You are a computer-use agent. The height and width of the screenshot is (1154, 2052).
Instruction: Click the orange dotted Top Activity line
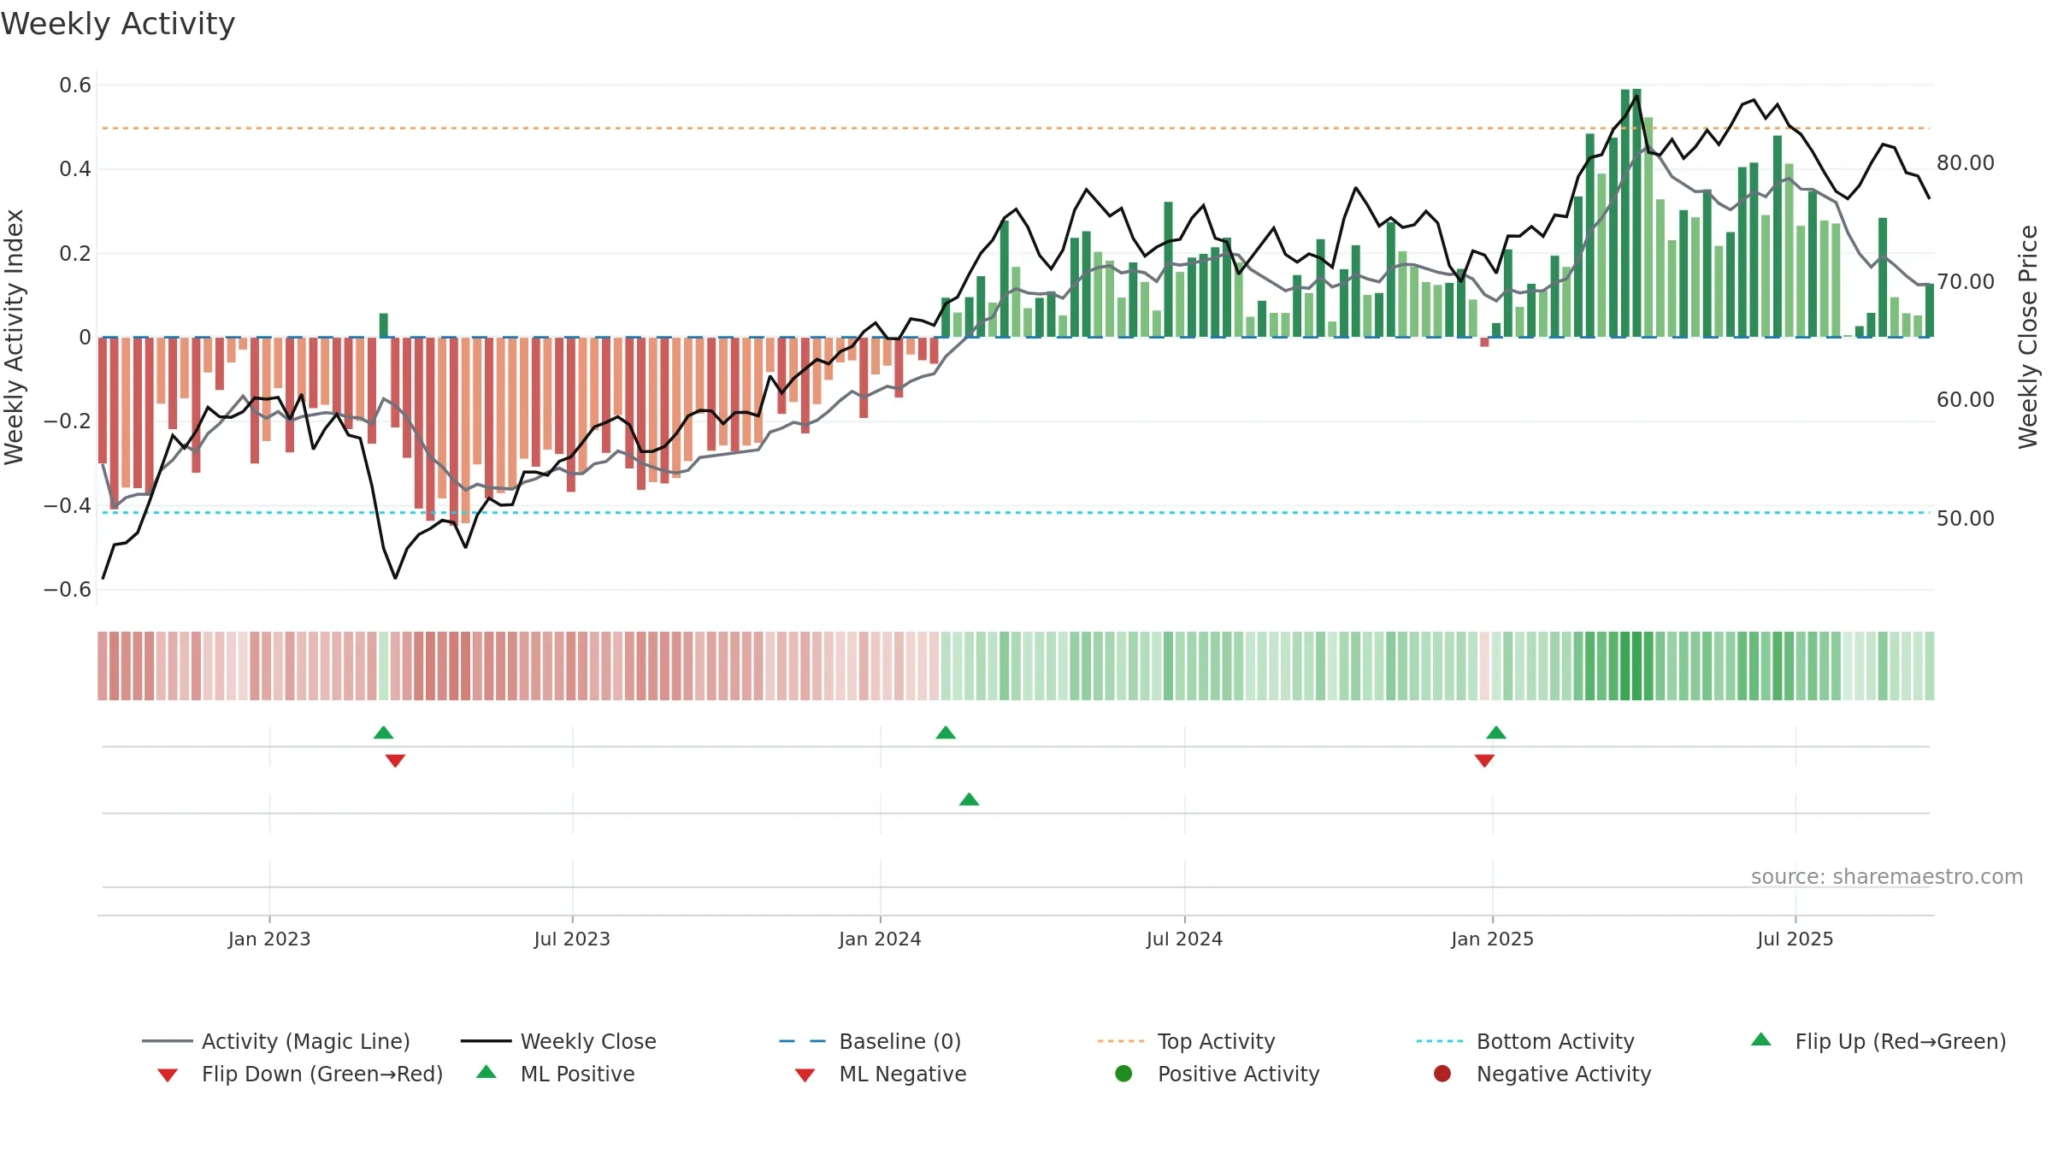point(1016,128)
